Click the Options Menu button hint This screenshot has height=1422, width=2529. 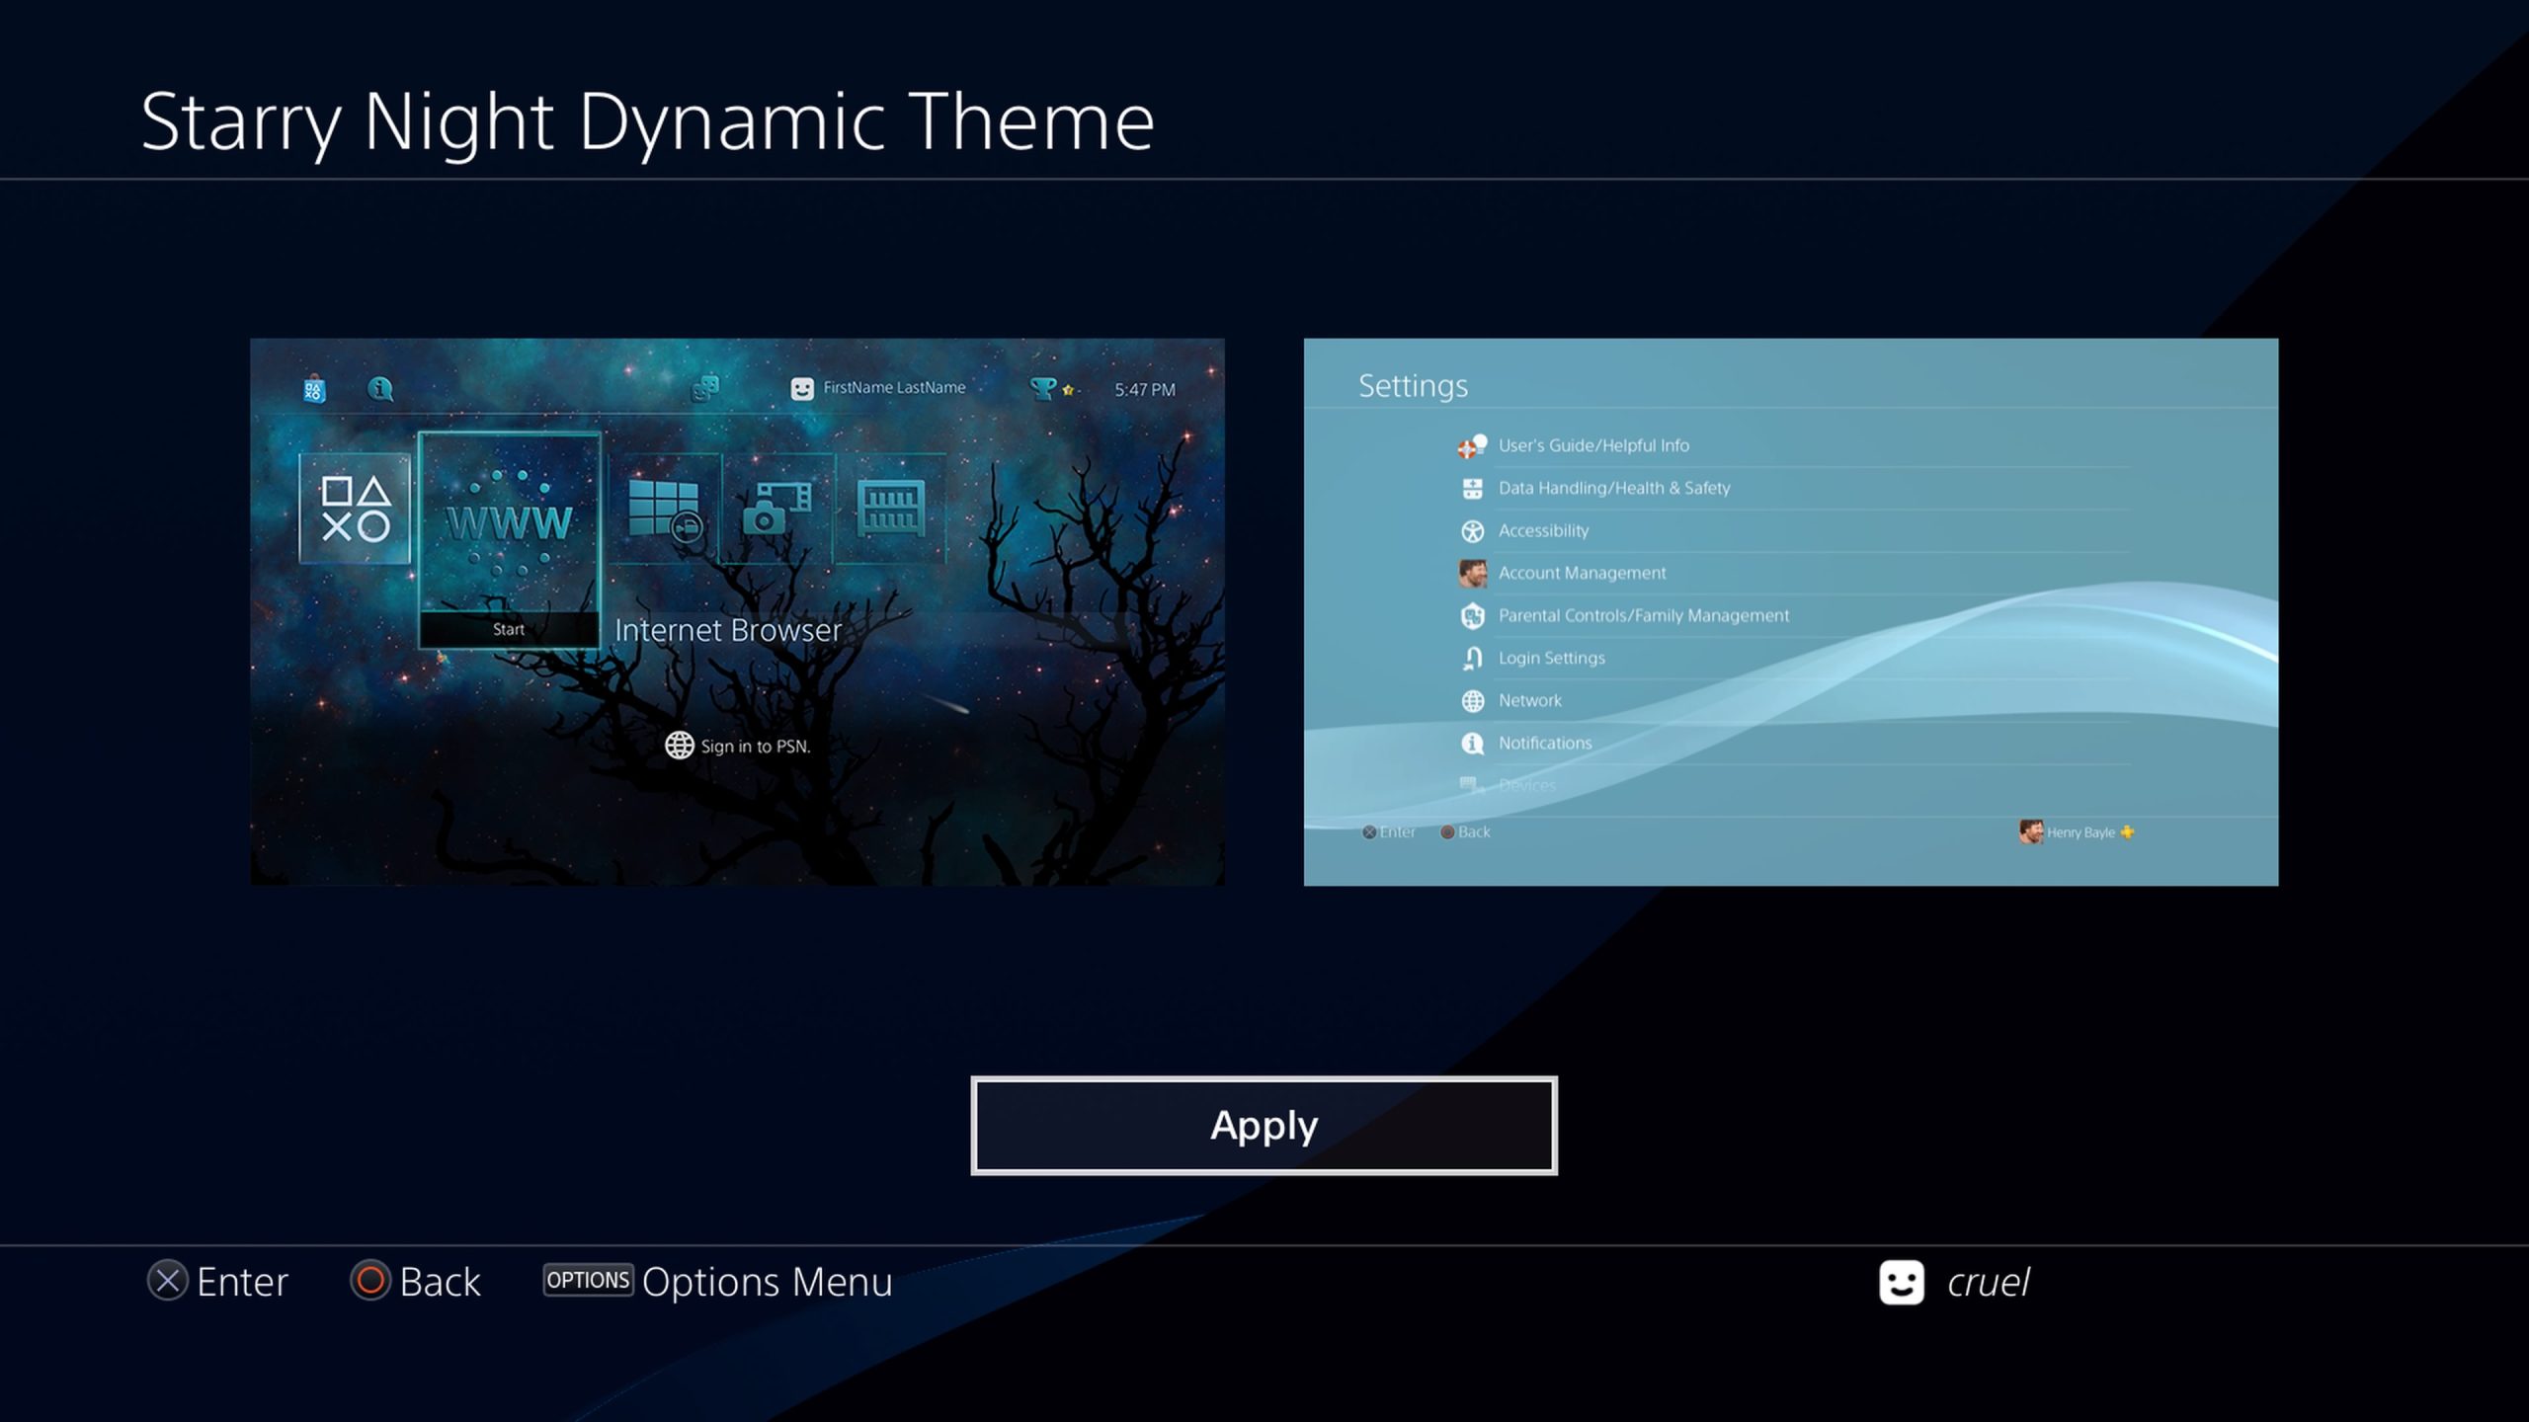coord(718,1282)
